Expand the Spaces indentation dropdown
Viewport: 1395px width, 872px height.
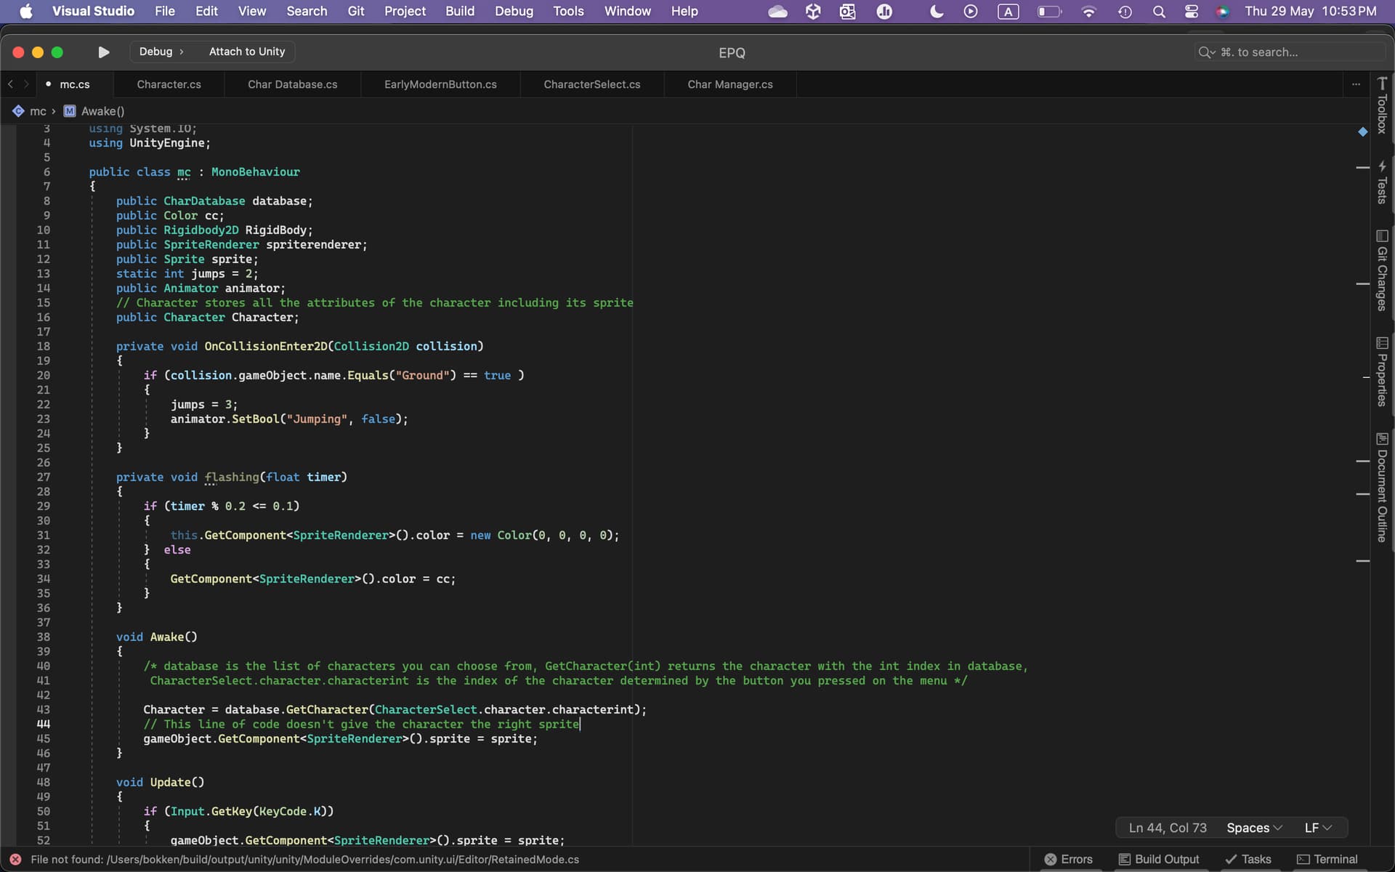[x=1254, y=828]
